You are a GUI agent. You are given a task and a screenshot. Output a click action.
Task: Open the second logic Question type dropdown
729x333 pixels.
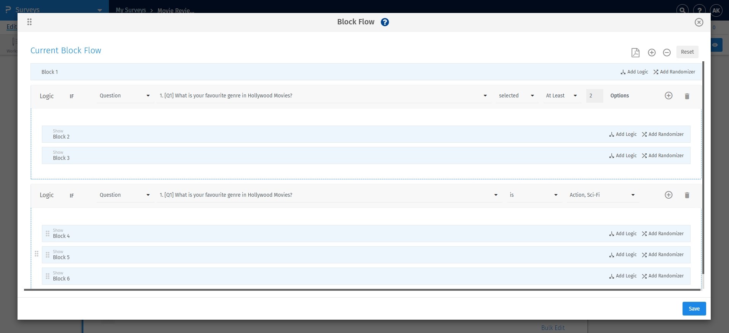pos(125,195)
